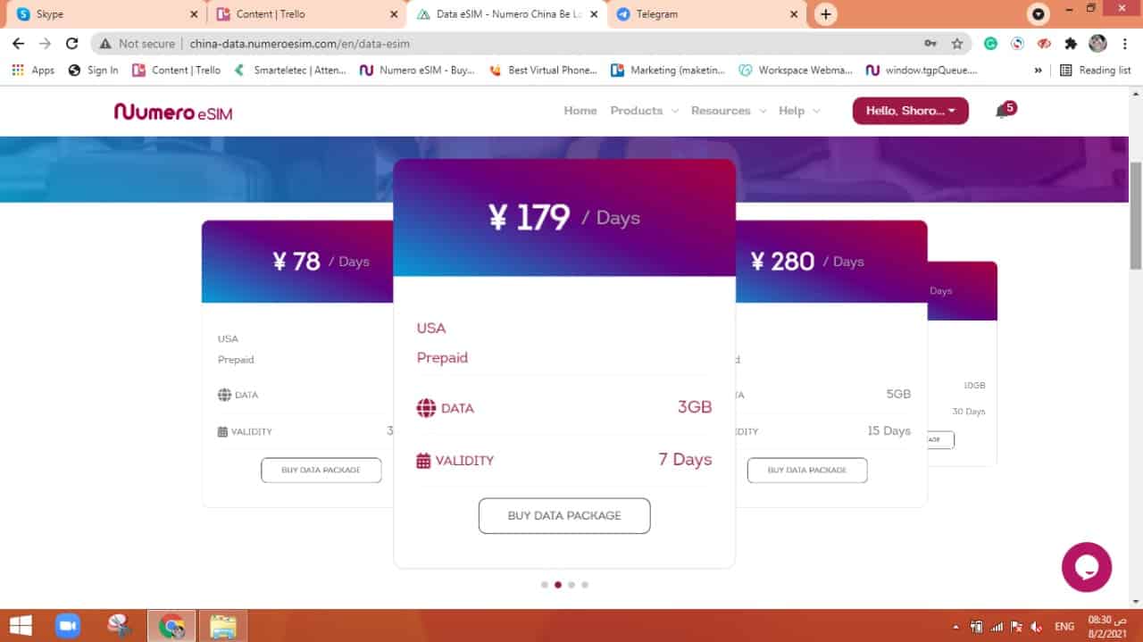Select the third carousel dot

[x=571, y=585]
